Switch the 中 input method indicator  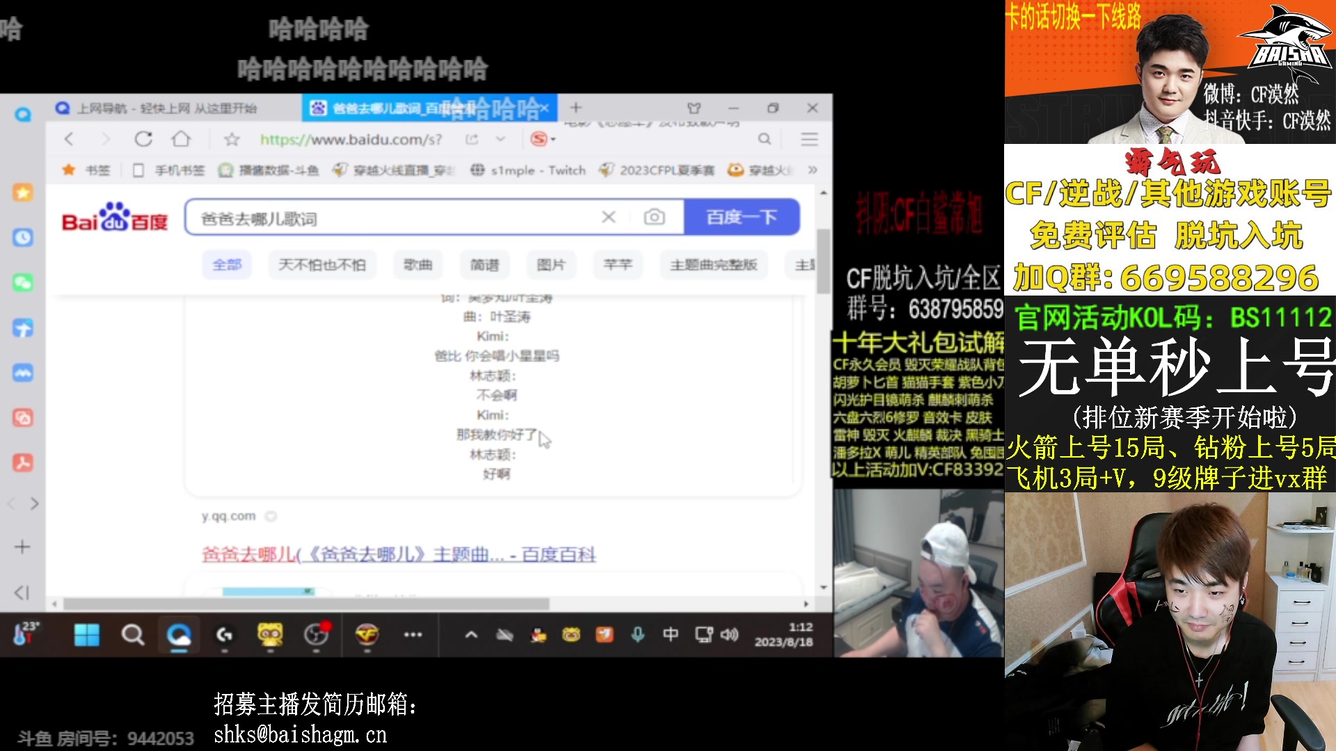[x=670, y=635]
